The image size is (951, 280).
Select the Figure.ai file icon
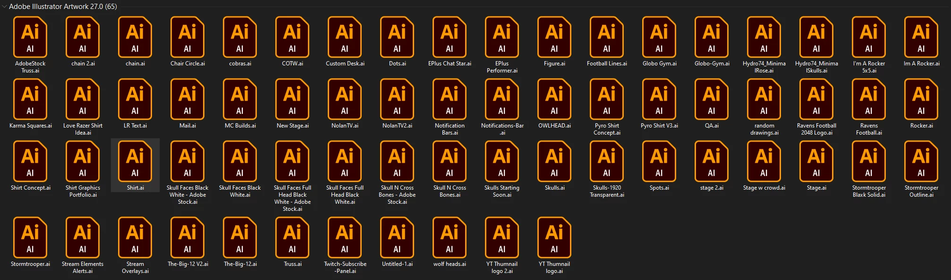[x=554, y=37]
